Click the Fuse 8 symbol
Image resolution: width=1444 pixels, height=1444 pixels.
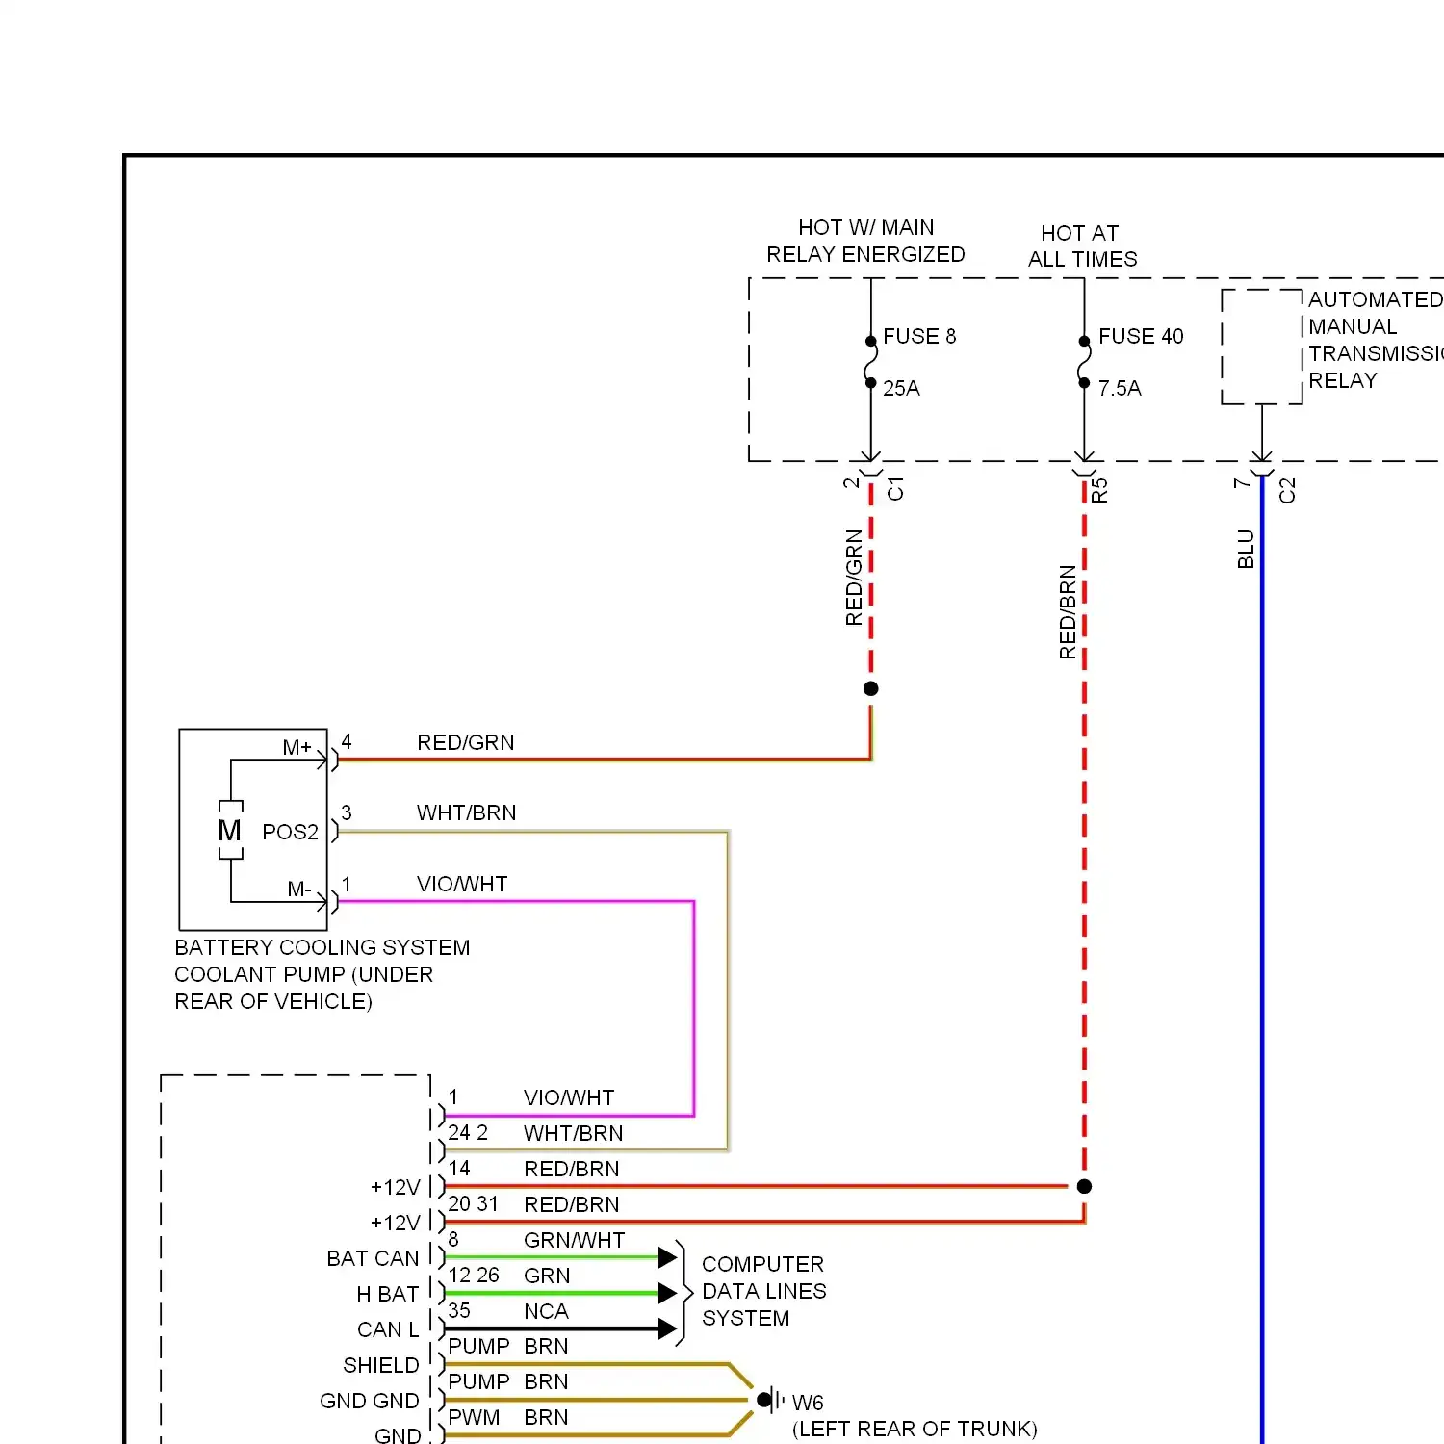[870, 362]
